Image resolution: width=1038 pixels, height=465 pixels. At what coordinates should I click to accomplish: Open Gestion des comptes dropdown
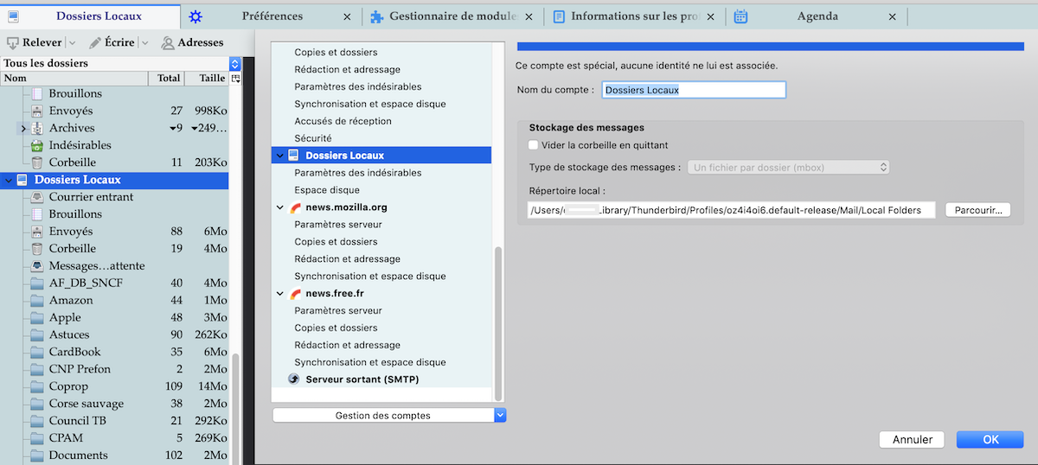[388, 416]
